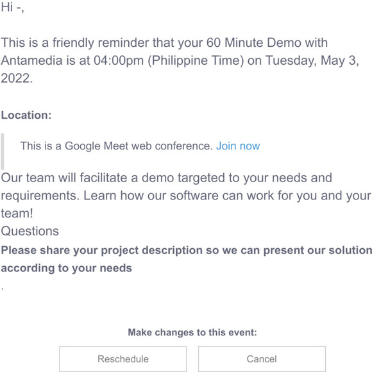
Task: Click the bold "Please share your project description" text
Action: [x=101, y=250]
